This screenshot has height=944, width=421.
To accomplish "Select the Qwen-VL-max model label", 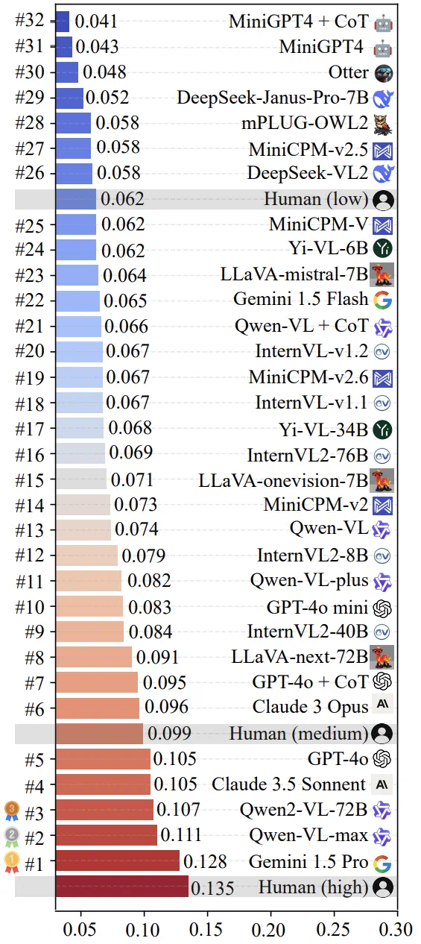I will (309, 836).
